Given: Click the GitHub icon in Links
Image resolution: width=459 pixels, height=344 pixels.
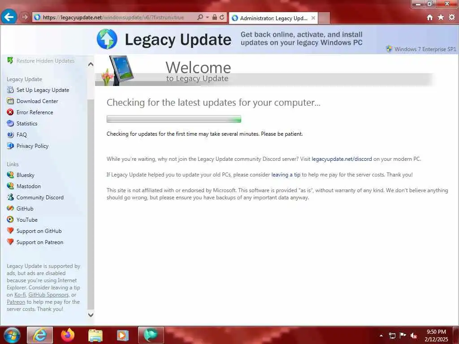Looking at the screenshot, I should tap(10, 208).
